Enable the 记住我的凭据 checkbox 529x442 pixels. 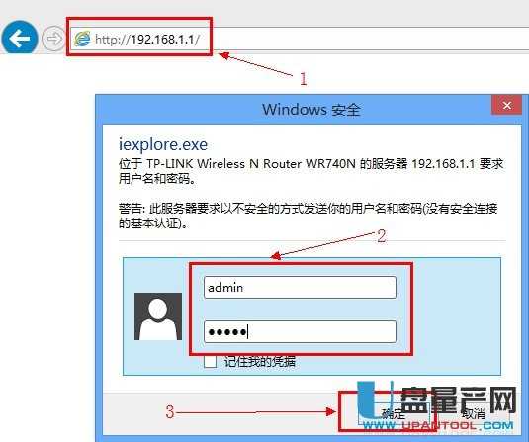pos(211,362)
